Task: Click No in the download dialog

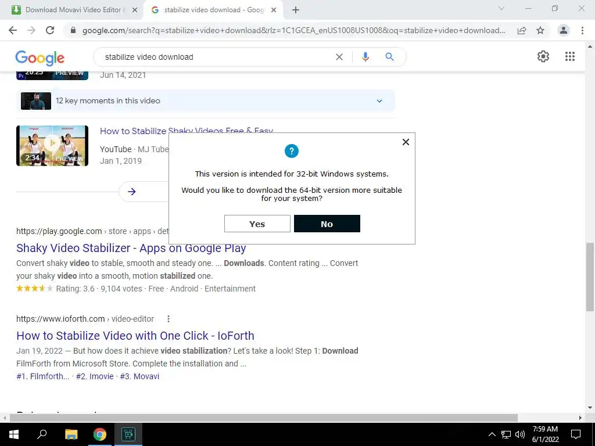Action: coord(327,224)
